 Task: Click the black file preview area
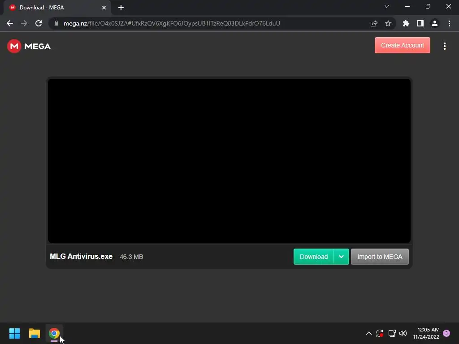click(229, 161)
